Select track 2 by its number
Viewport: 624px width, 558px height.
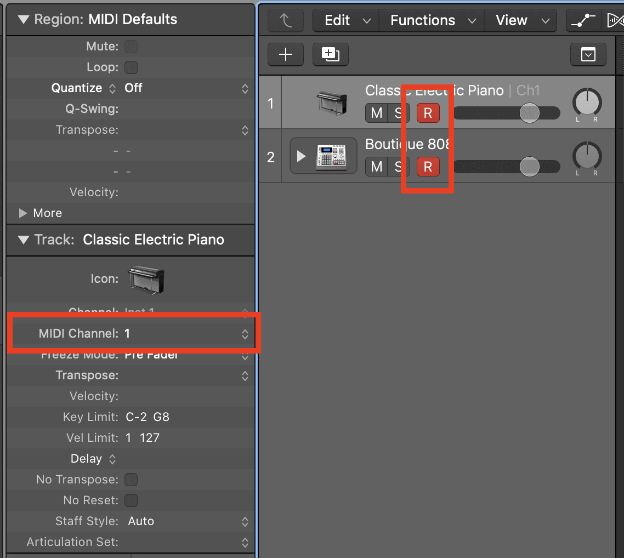(271, 157)
